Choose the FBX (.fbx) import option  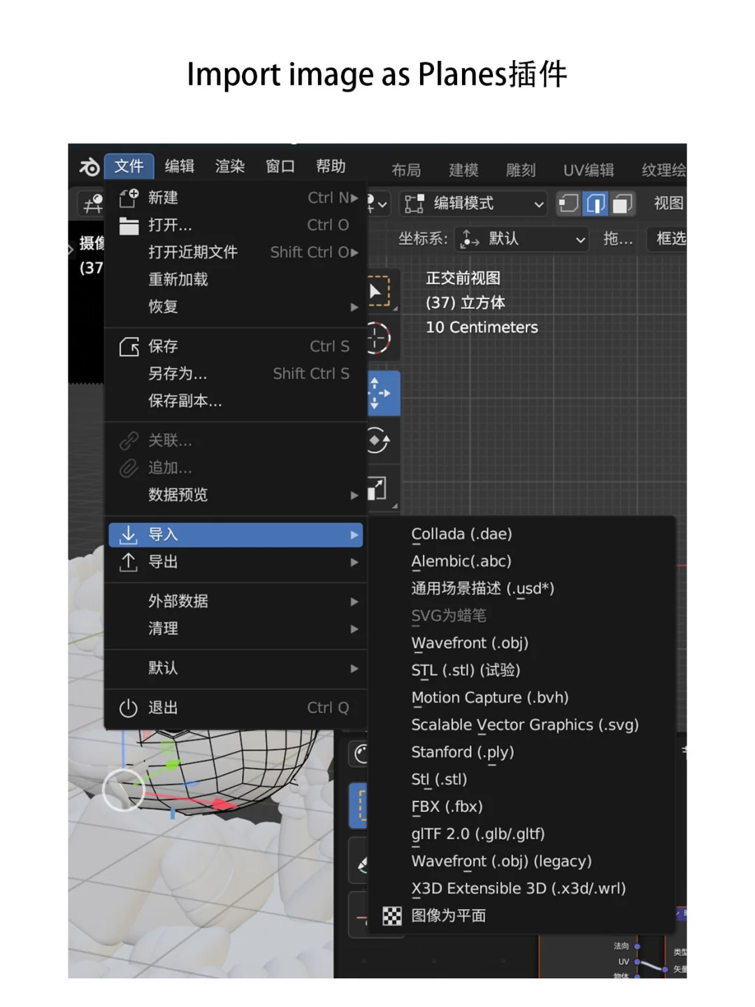(447, 806)
